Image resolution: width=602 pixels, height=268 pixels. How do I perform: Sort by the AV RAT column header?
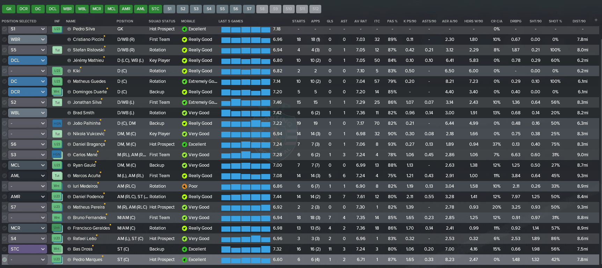click(x=360, y=21)
